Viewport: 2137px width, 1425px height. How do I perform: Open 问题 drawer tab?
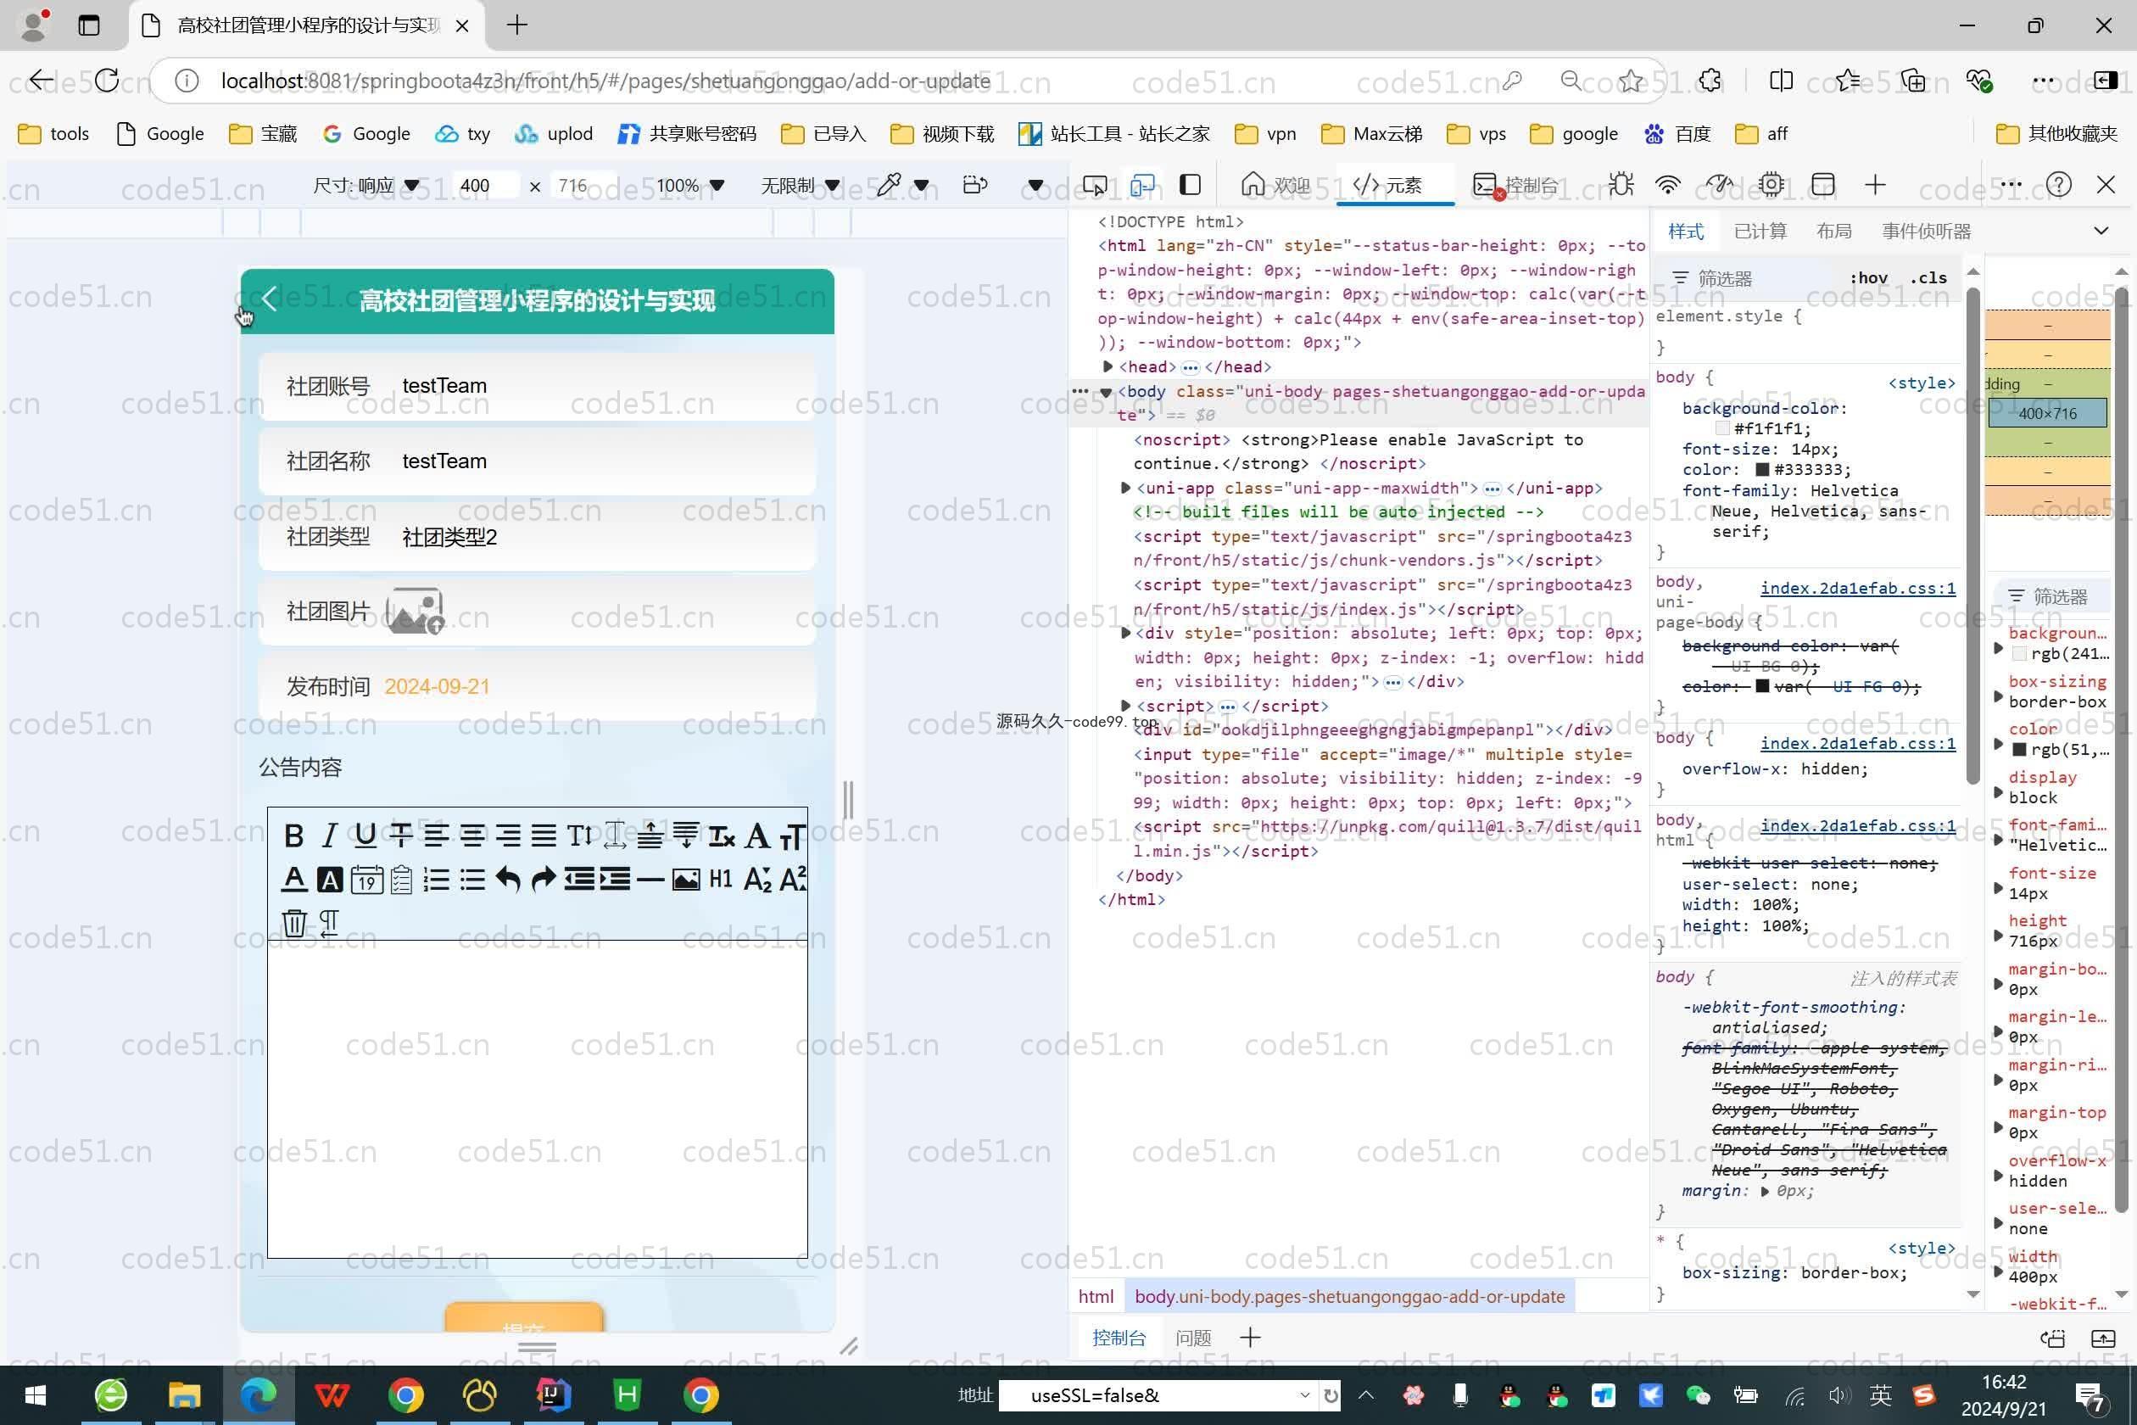pos(1193,1338)
